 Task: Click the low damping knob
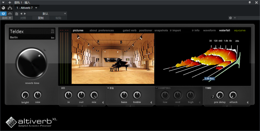pos(165,95)
